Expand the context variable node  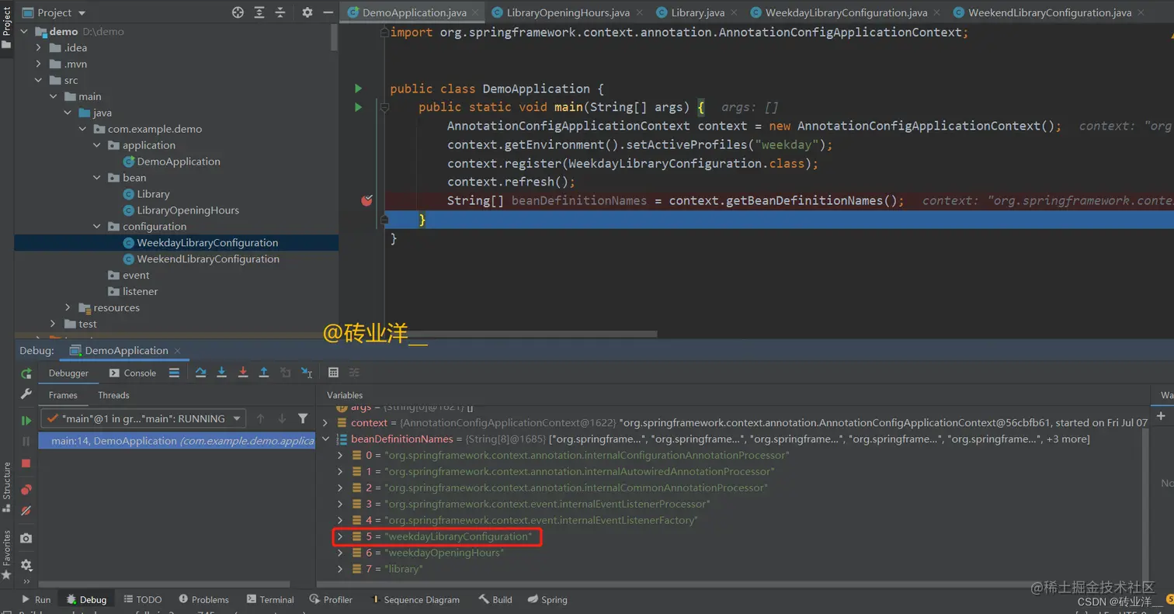click(325, 423)
